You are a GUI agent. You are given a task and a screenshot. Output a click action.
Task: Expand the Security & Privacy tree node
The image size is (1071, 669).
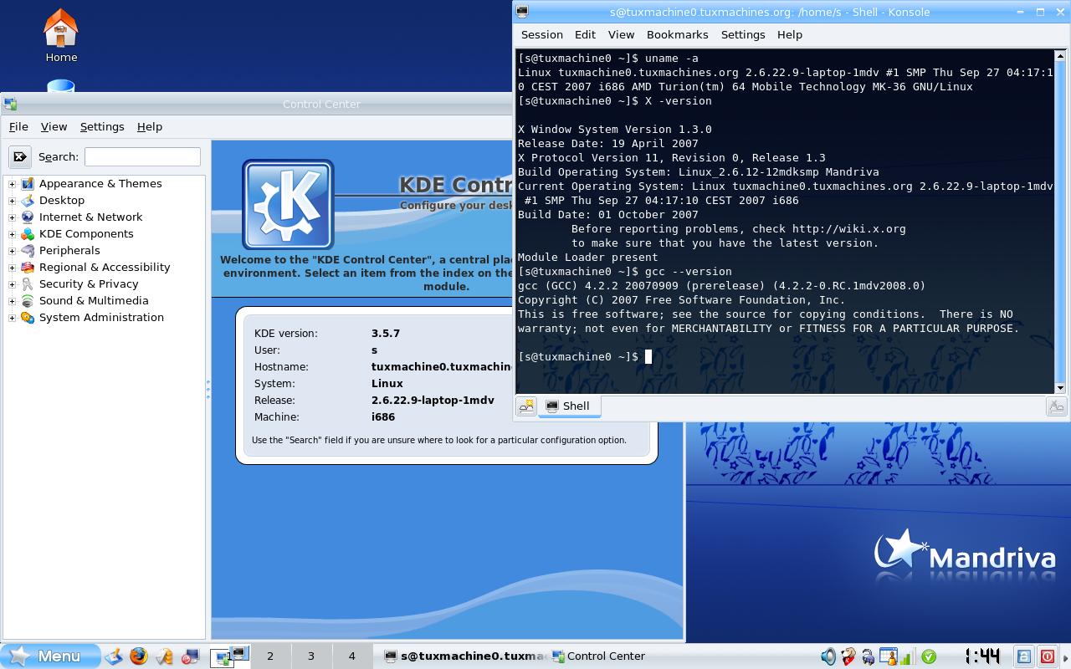click(x=13, y=284)
